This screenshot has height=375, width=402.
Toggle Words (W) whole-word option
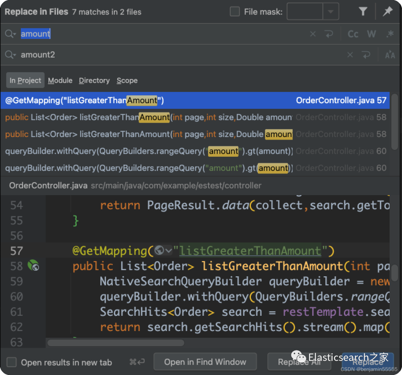[371, 34]
